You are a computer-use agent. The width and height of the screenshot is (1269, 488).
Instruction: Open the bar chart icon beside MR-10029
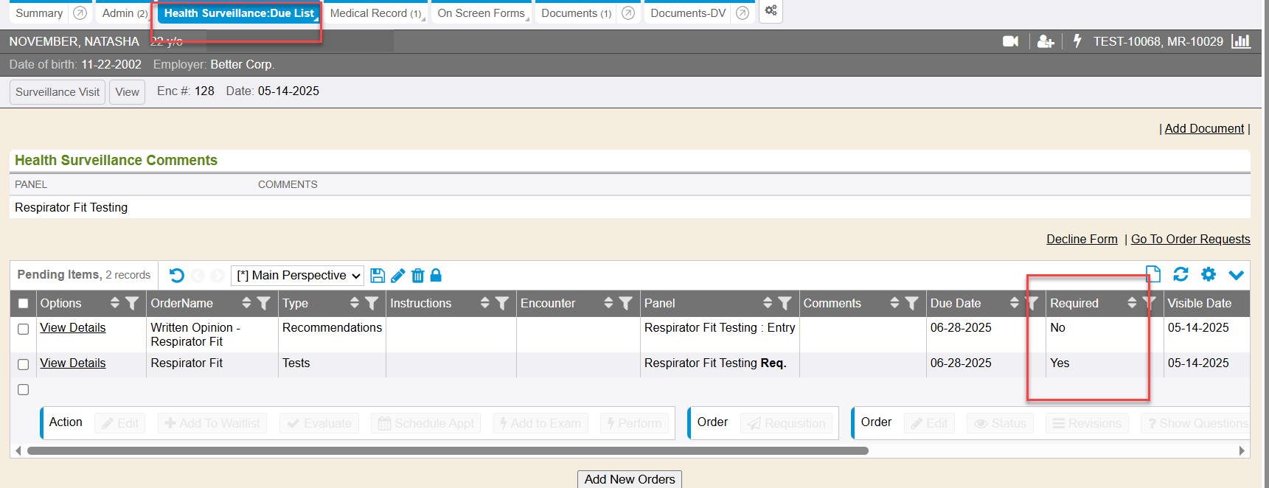1241,41
